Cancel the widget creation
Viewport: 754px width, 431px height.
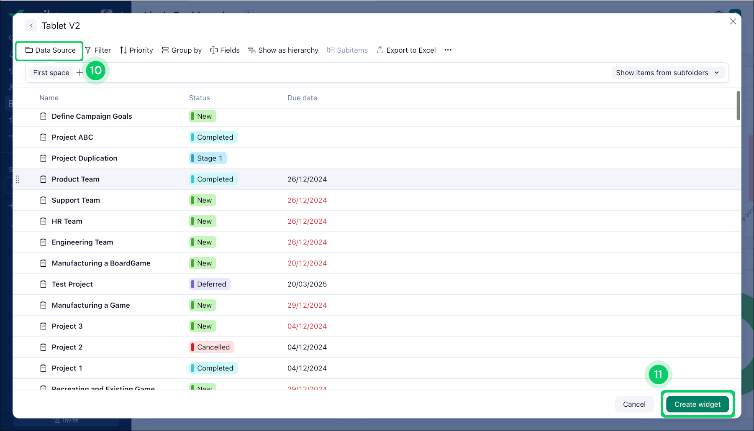coord(634,404)
